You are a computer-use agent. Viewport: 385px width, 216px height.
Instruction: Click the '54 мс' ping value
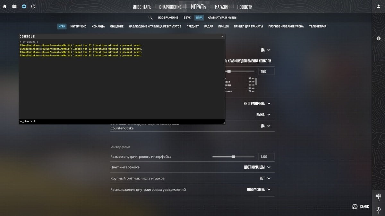click(x=251, y=82)
